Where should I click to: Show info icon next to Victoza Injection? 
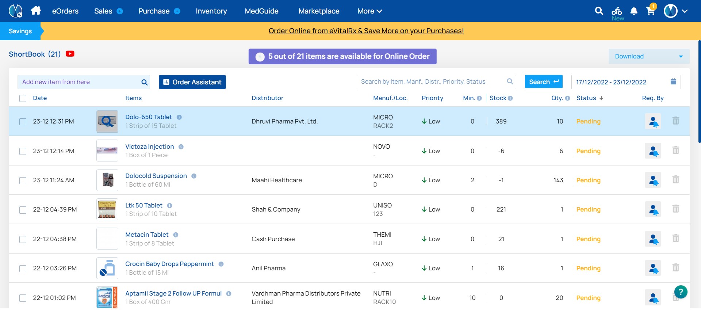click(181, 147)
